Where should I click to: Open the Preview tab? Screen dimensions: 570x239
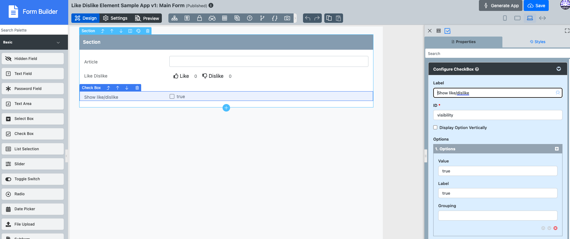pyautogui.click(x=147, y=18)
